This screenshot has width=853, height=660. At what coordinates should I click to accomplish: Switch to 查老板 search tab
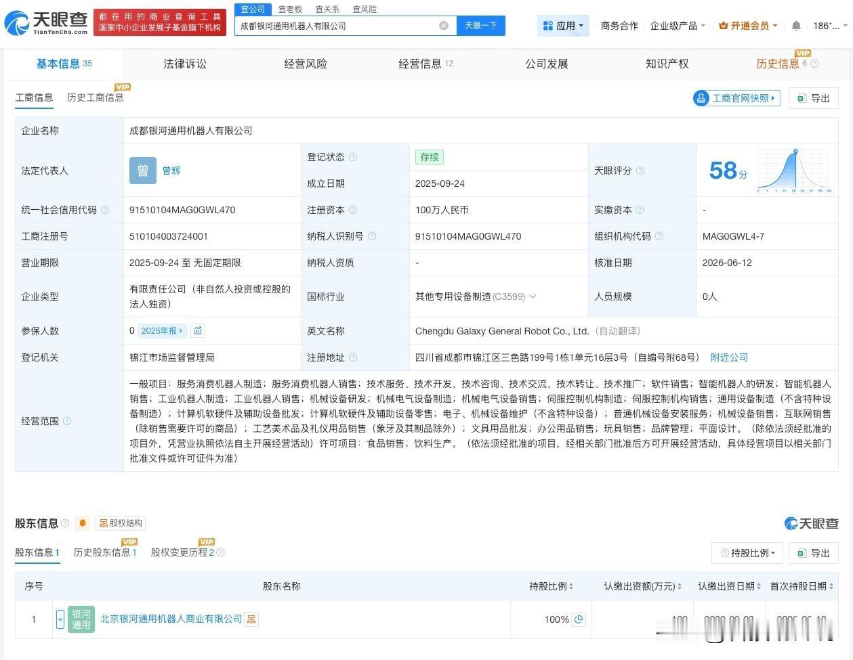tap(290, 9)
